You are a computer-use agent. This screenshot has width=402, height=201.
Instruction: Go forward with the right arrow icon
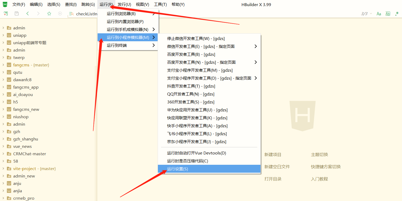tap(38, 13)
